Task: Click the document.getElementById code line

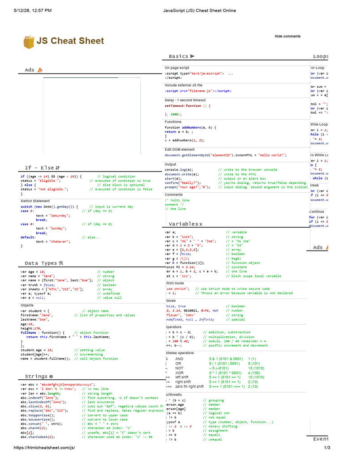Action: coord(226,155)
